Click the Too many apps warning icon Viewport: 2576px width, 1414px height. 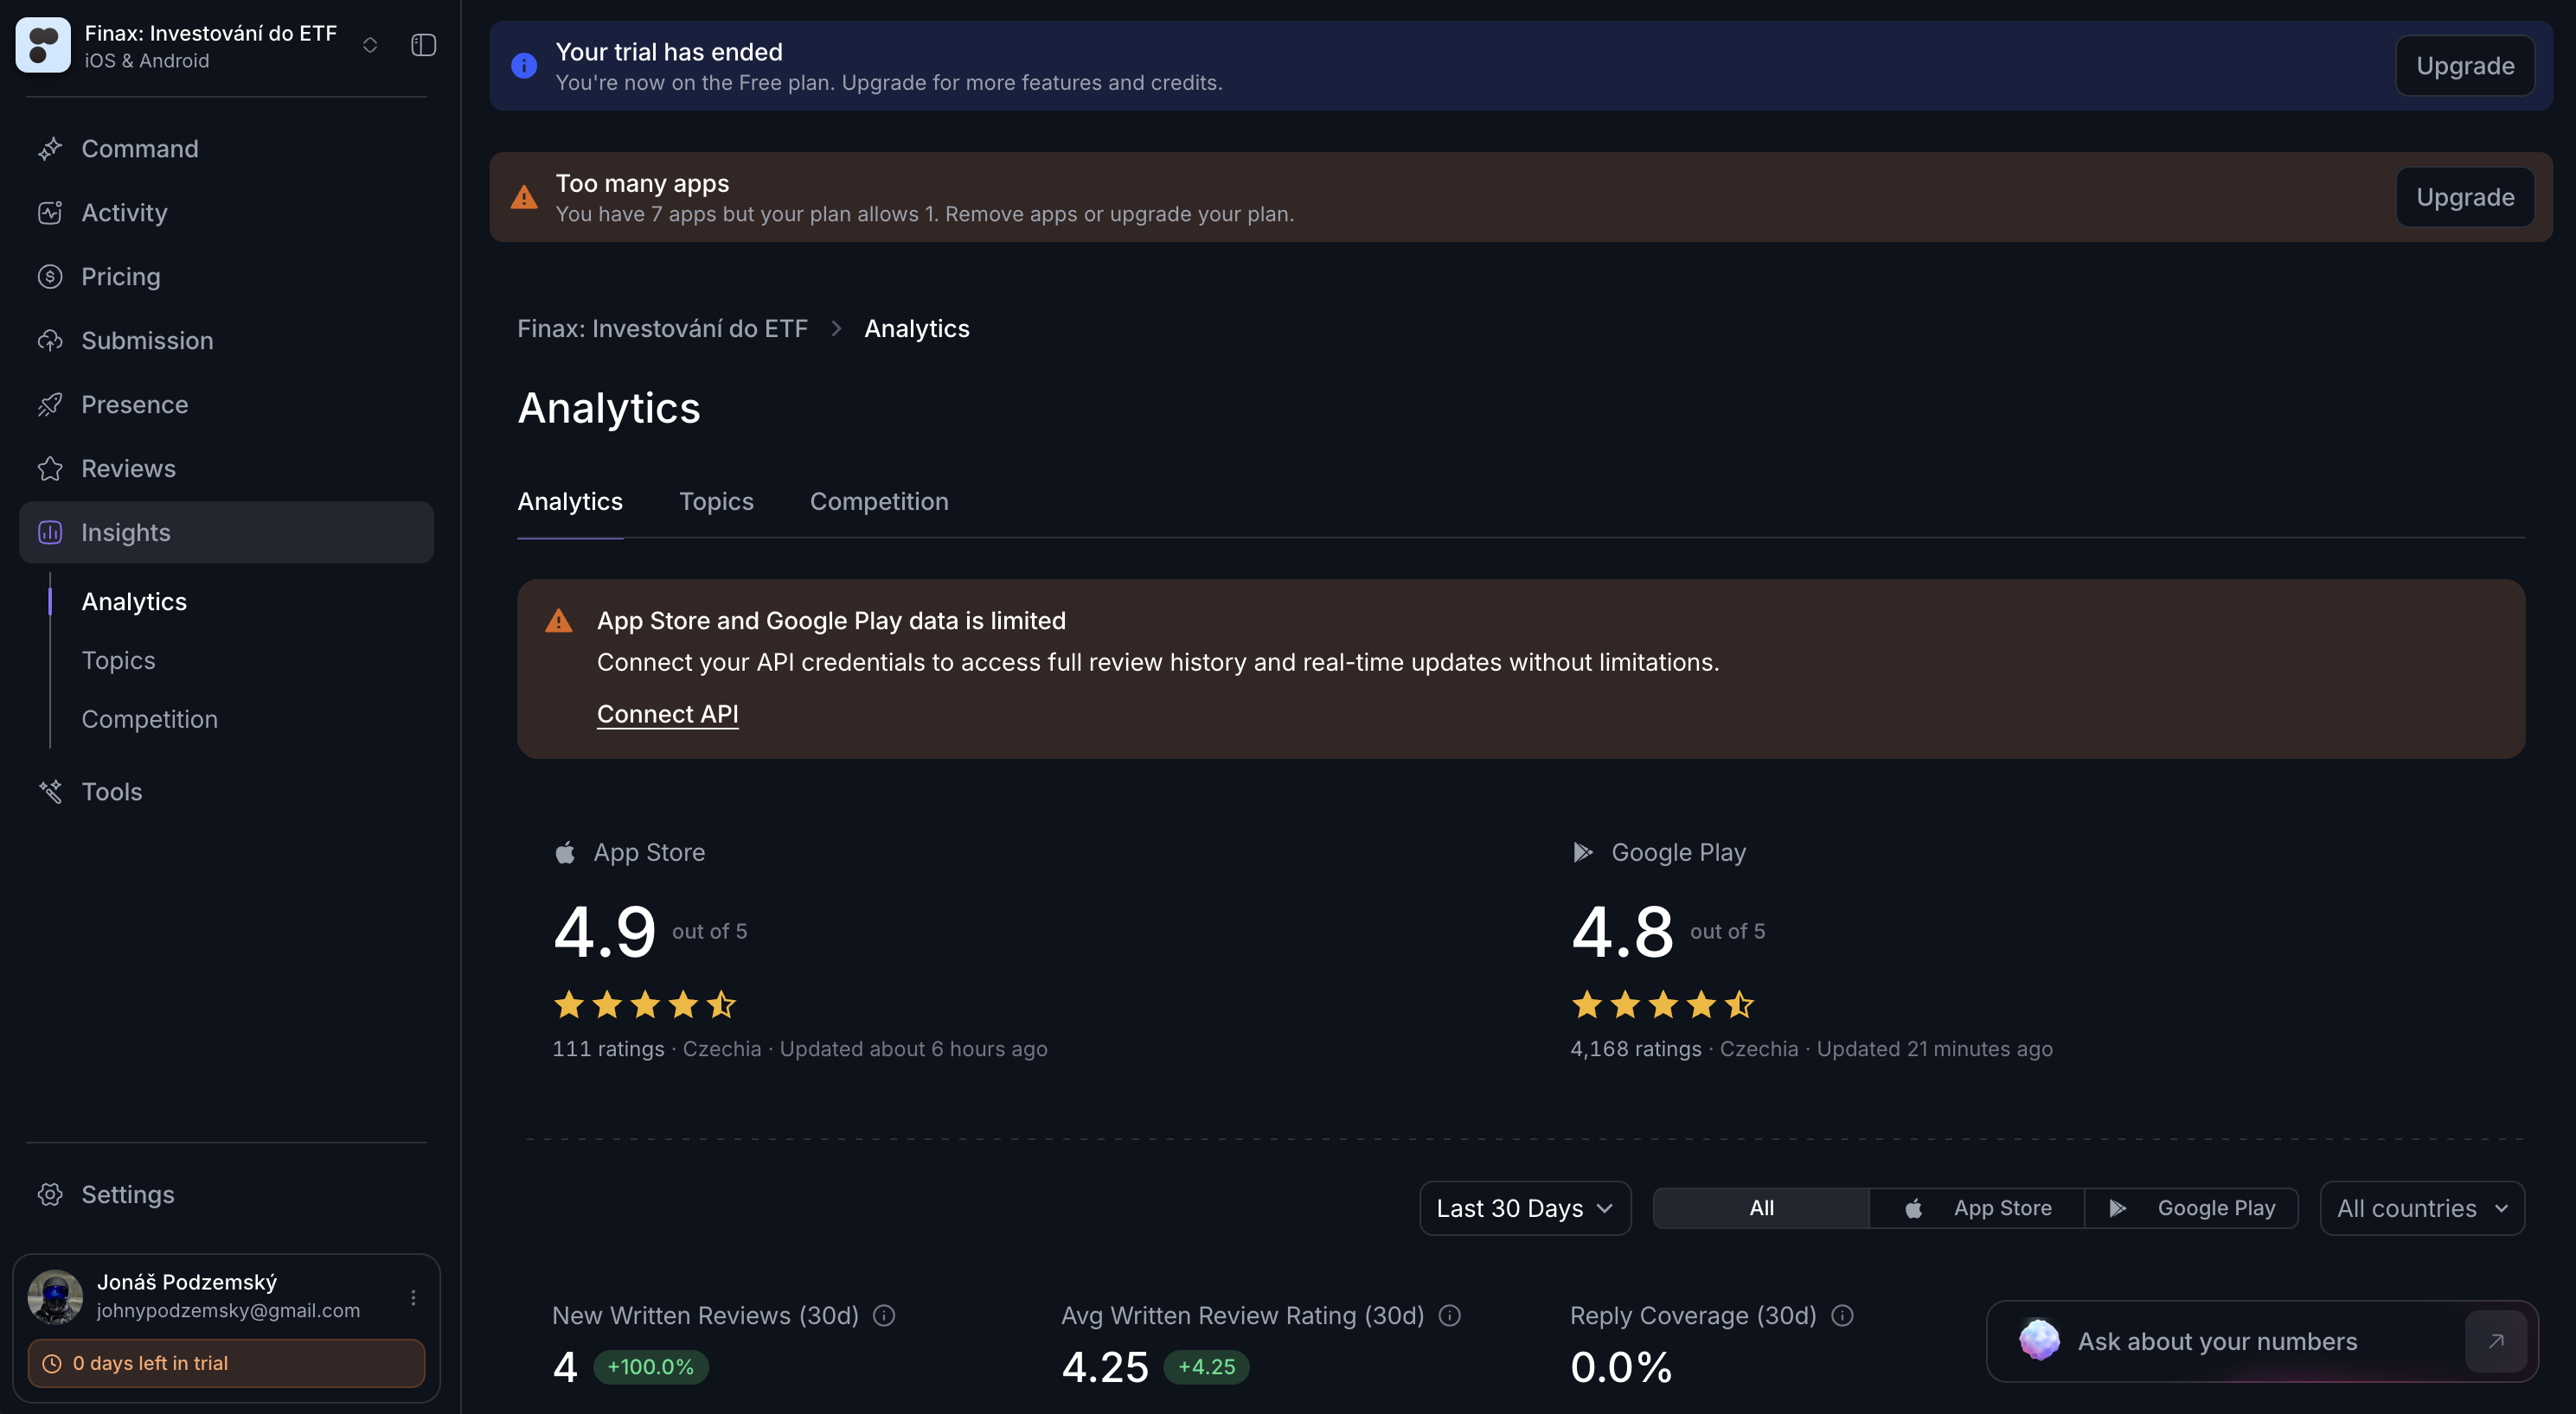pos(524,197)
